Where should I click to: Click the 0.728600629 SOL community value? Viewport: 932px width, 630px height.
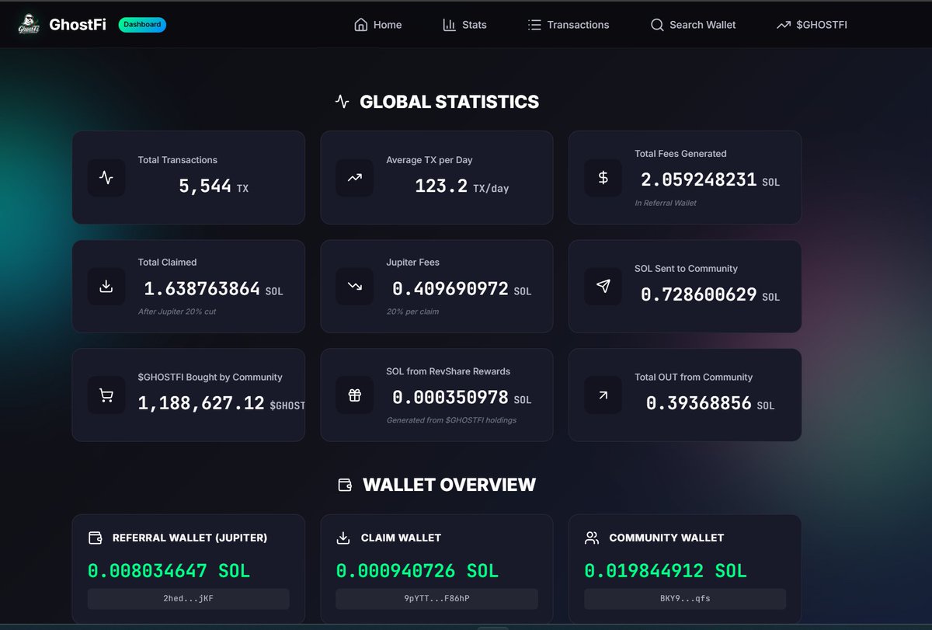(x=710, y=295)
